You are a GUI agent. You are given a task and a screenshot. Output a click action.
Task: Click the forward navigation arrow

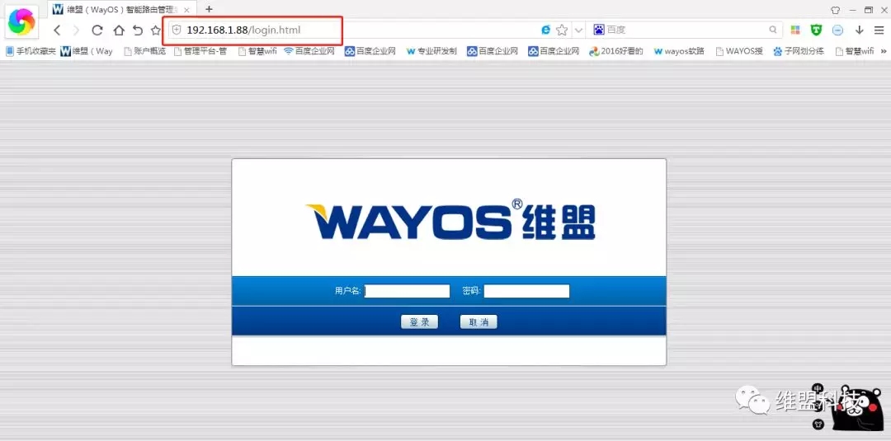pos(76,30)
